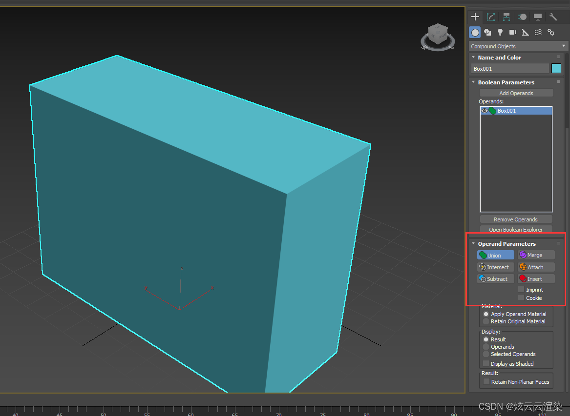Viewport: 570px width, 416px height.
Task: Select the Box001 operand in list
Action: click(516, 111)
